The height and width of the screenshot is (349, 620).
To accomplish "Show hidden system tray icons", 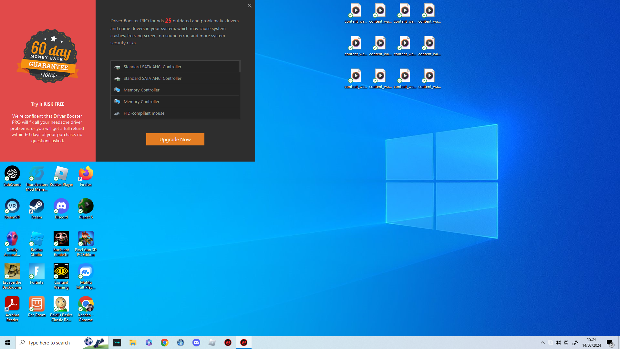I will click(x=542, y=343).
